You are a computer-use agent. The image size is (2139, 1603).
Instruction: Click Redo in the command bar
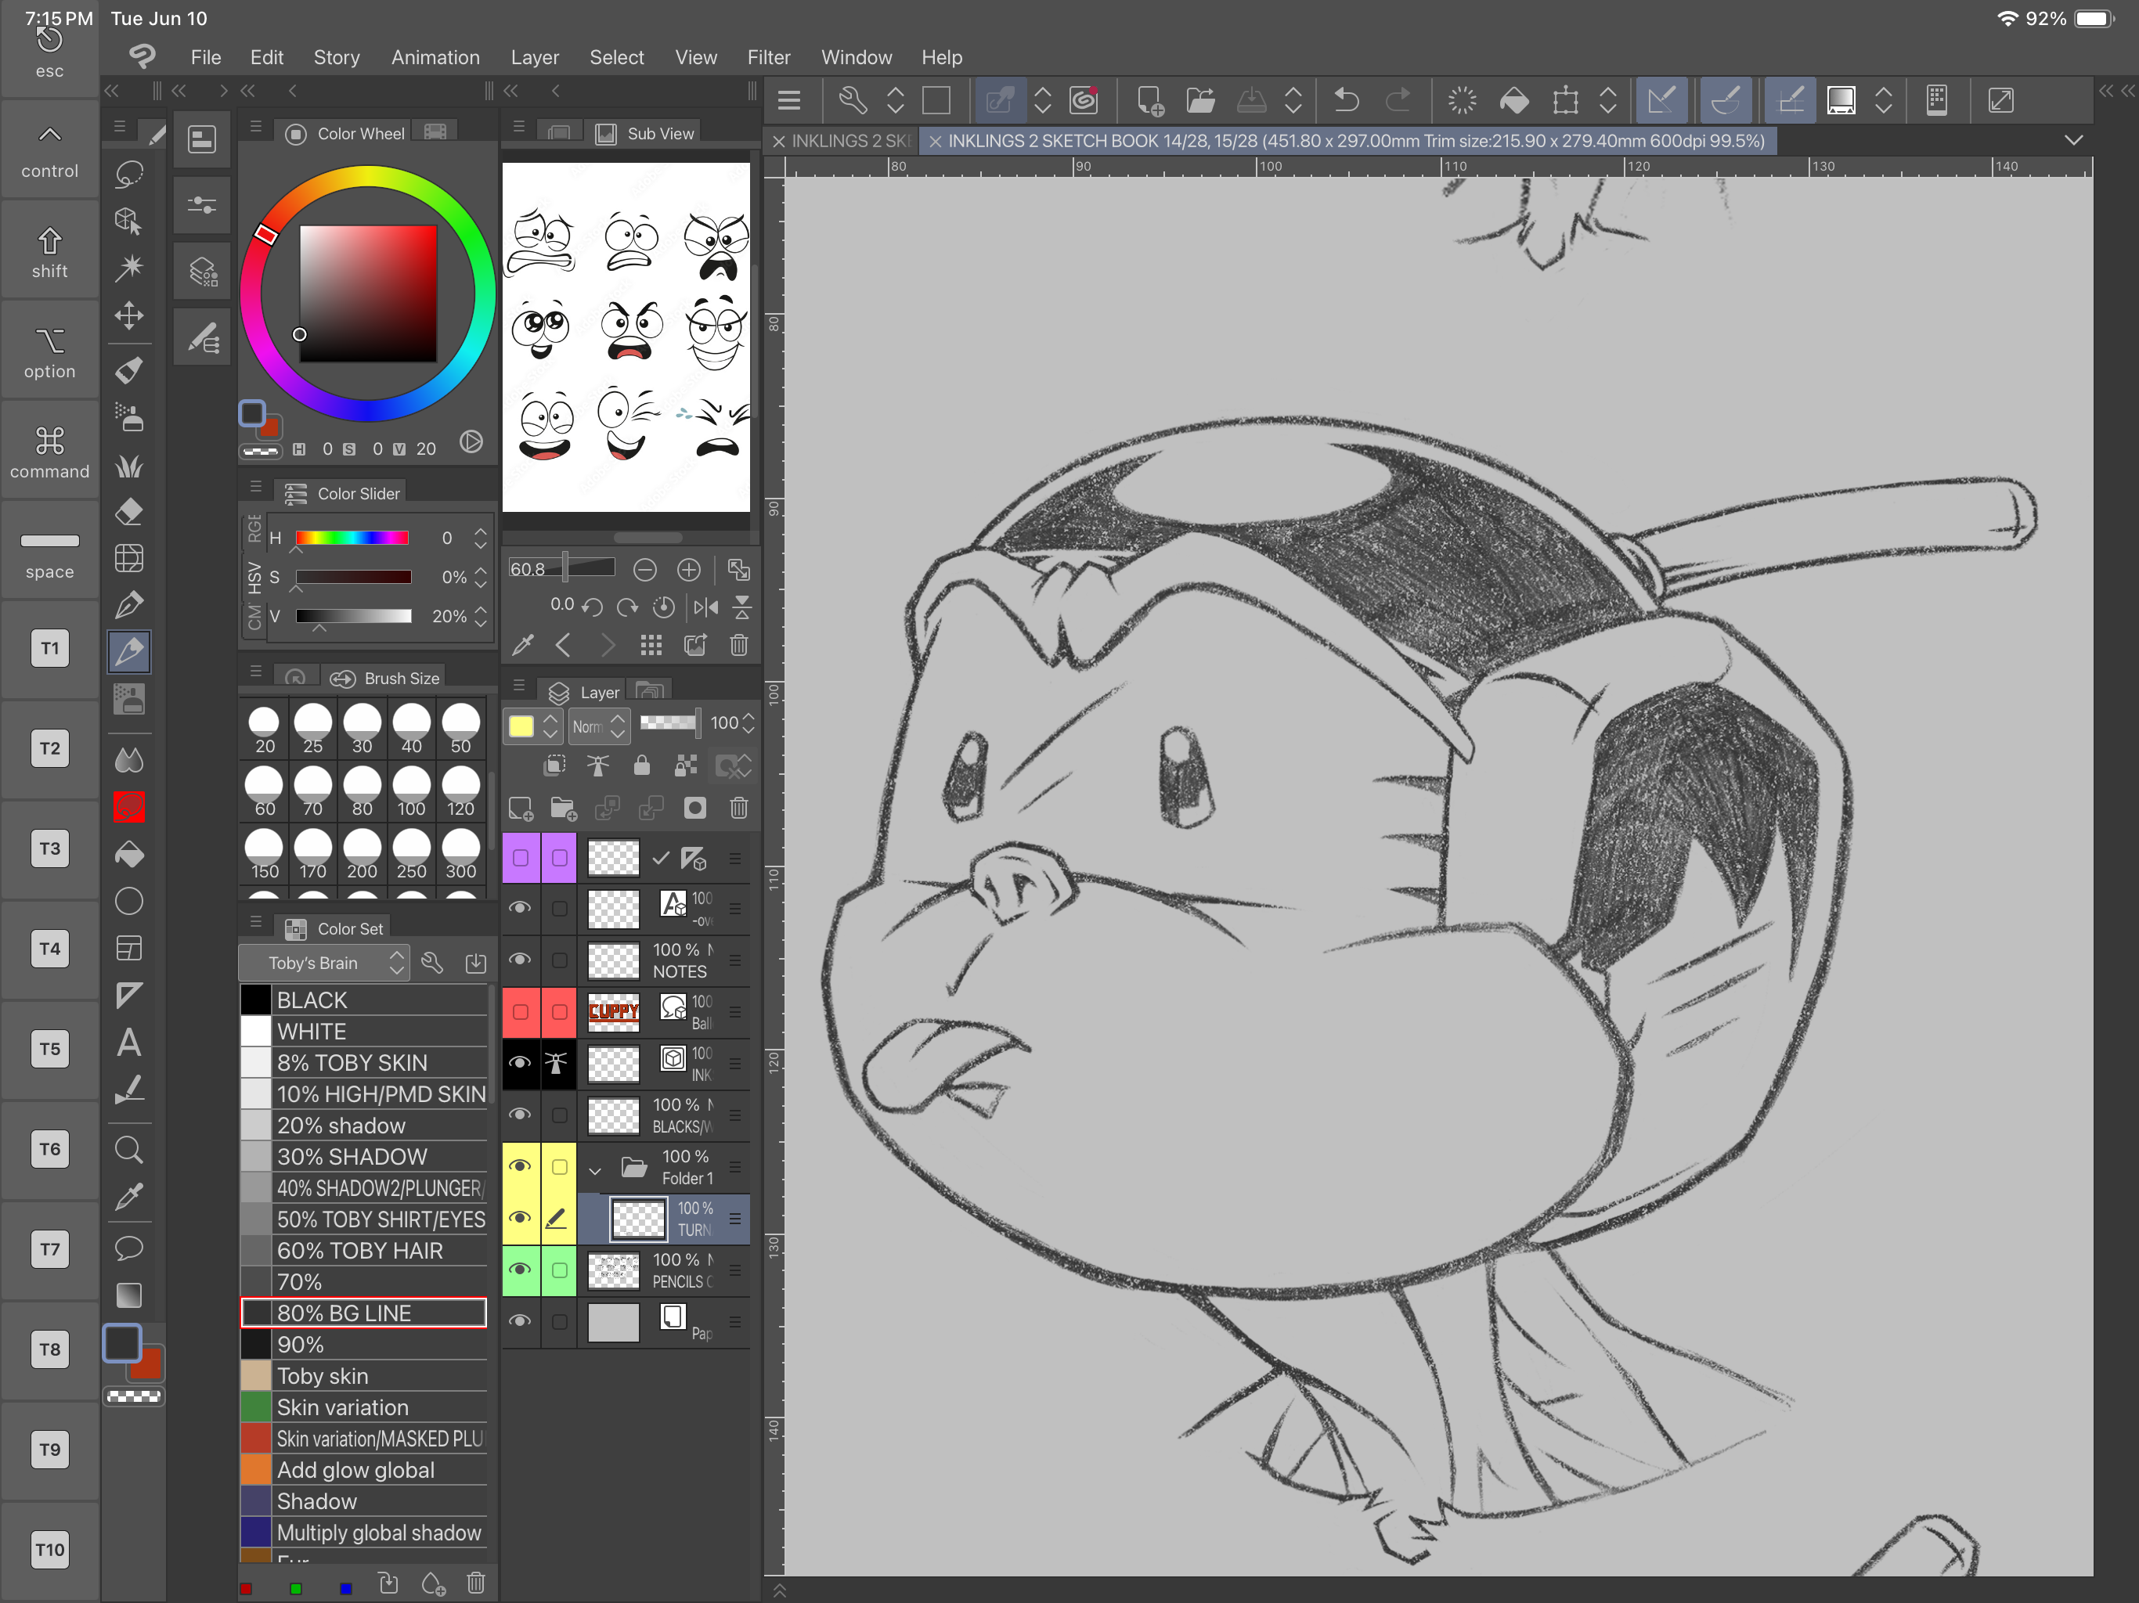click(1398, 99)
